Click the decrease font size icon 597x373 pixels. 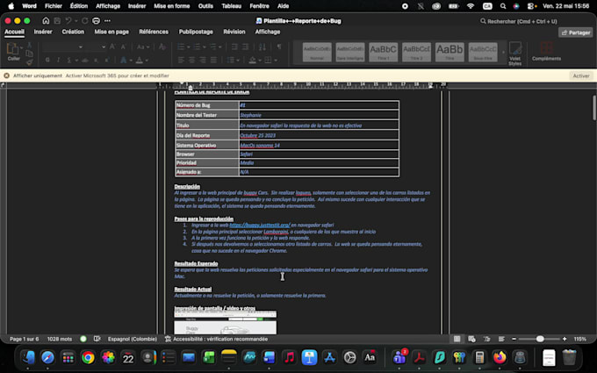[123, 47]
